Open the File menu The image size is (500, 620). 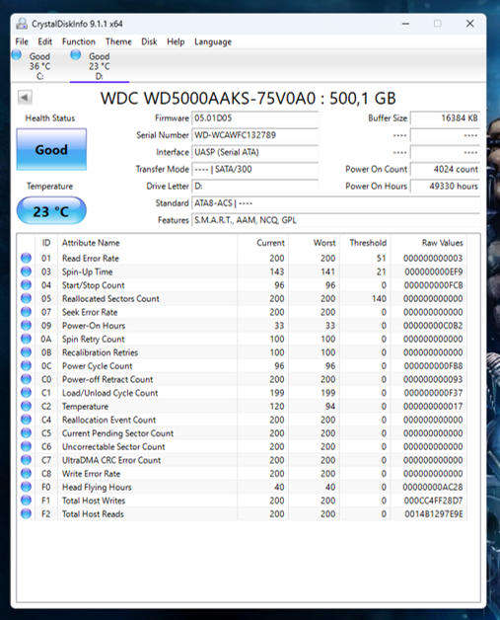[22, 41]
